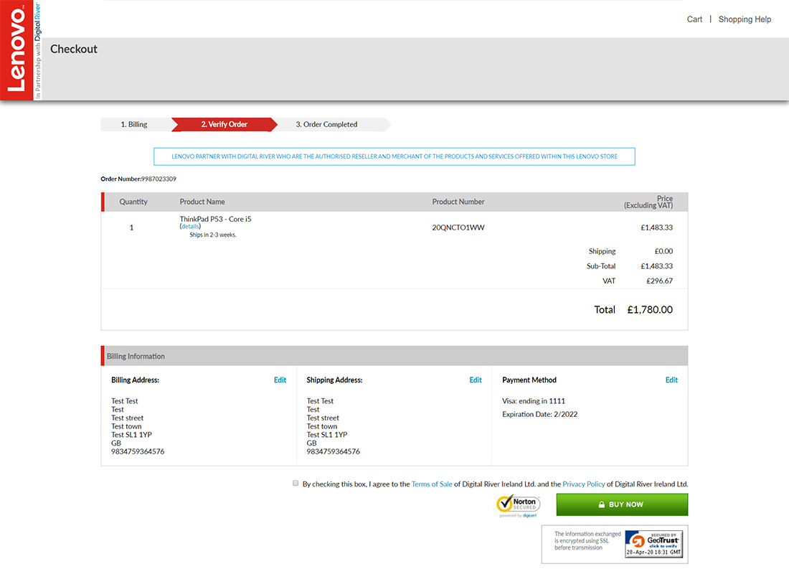789x574 pixels.
Task: Click the Sub-Total label
Action: click(601, 266)
